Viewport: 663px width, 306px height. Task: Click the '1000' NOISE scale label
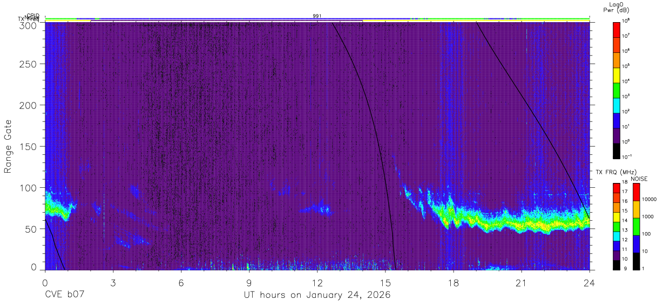647,216
